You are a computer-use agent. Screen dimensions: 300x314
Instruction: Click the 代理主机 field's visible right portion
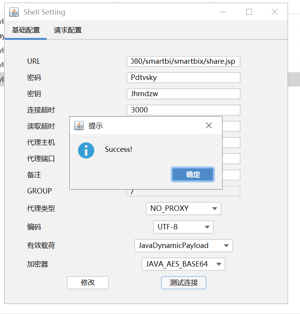[x=231, y=143]
